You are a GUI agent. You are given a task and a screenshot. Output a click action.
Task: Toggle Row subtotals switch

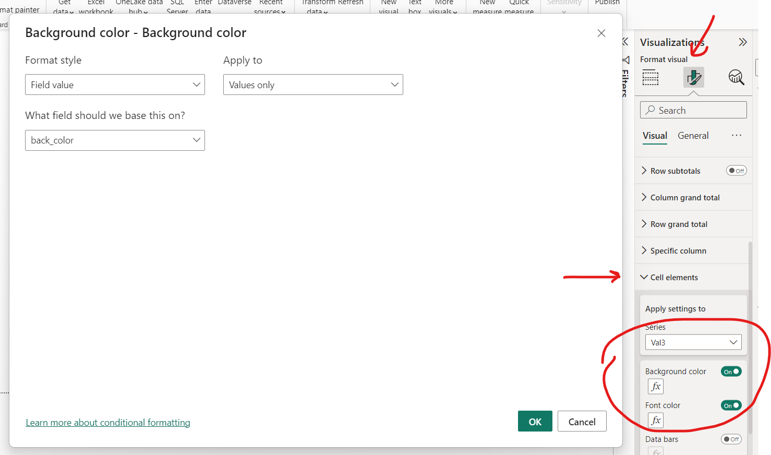[737, 171]
